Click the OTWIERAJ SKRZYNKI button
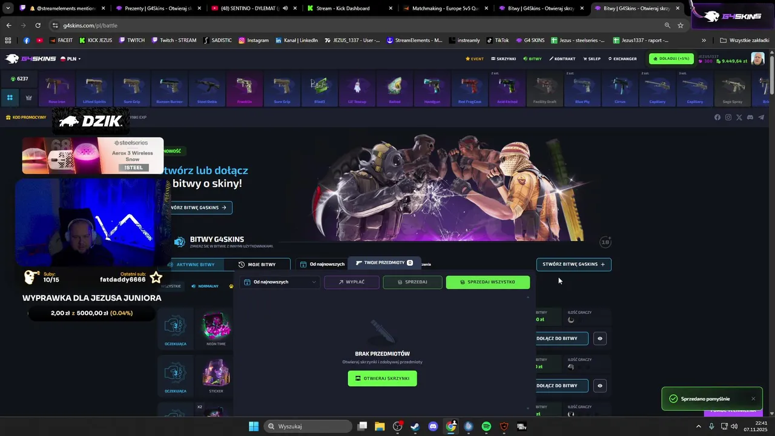This screenshot has height=436, width=775. [382, 378]
